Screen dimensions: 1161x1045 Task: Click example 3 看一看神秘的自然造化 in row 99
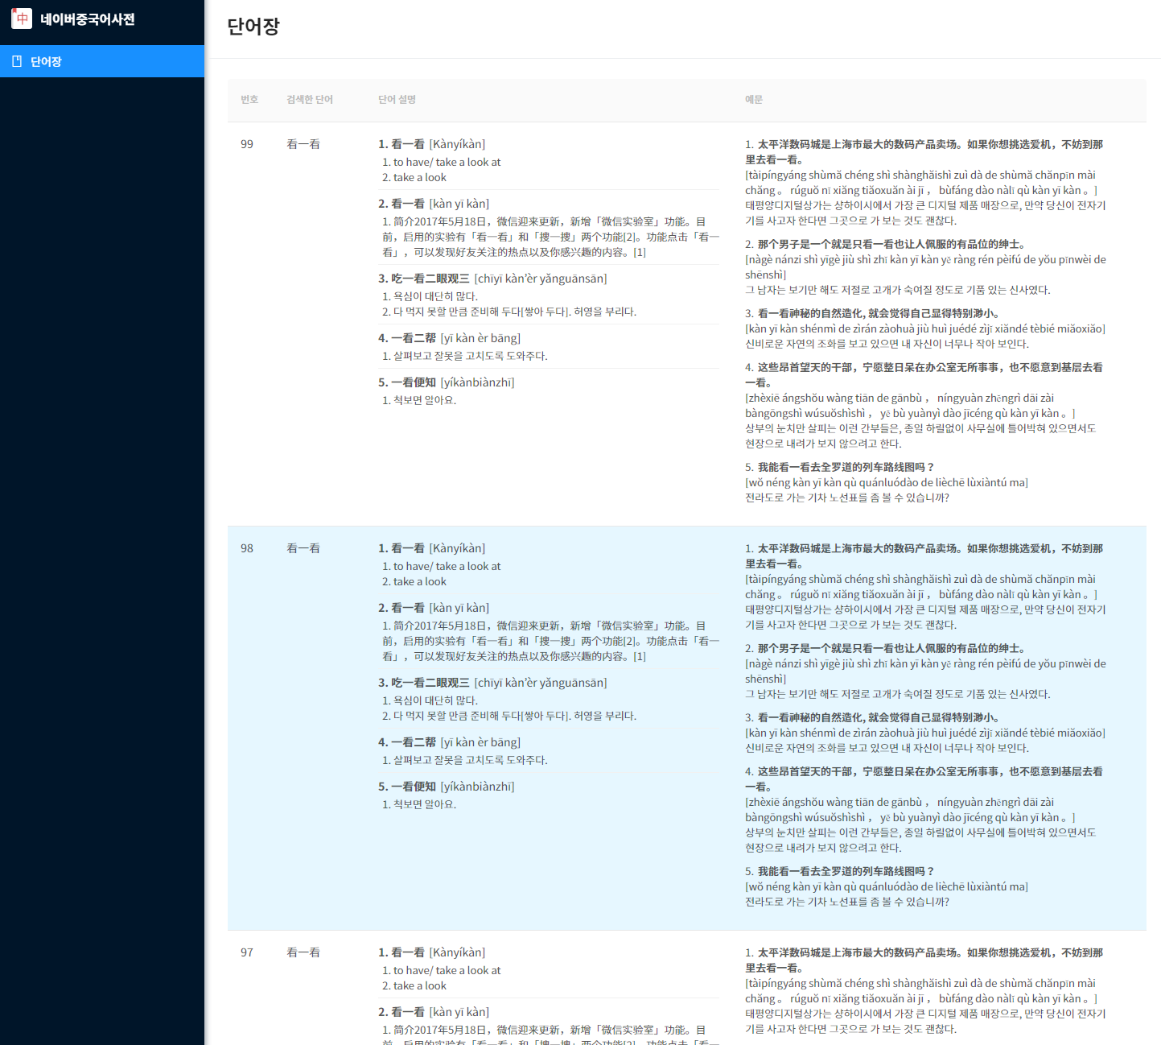(x=872, y=313)
